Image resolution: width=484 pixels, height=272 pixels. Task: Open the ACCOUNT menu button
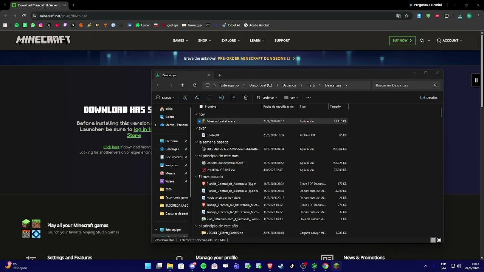[x=450, y=40]
